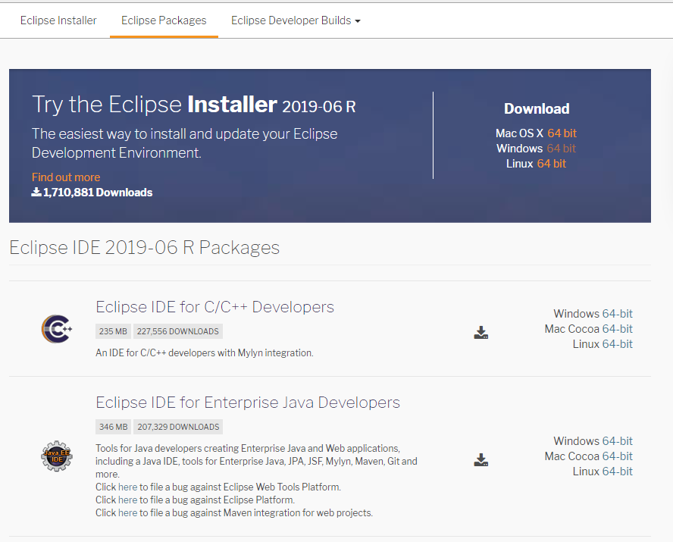Click the Java EE IDE gear logo icon
Screen dimensions: 673x542
(57, 456)
